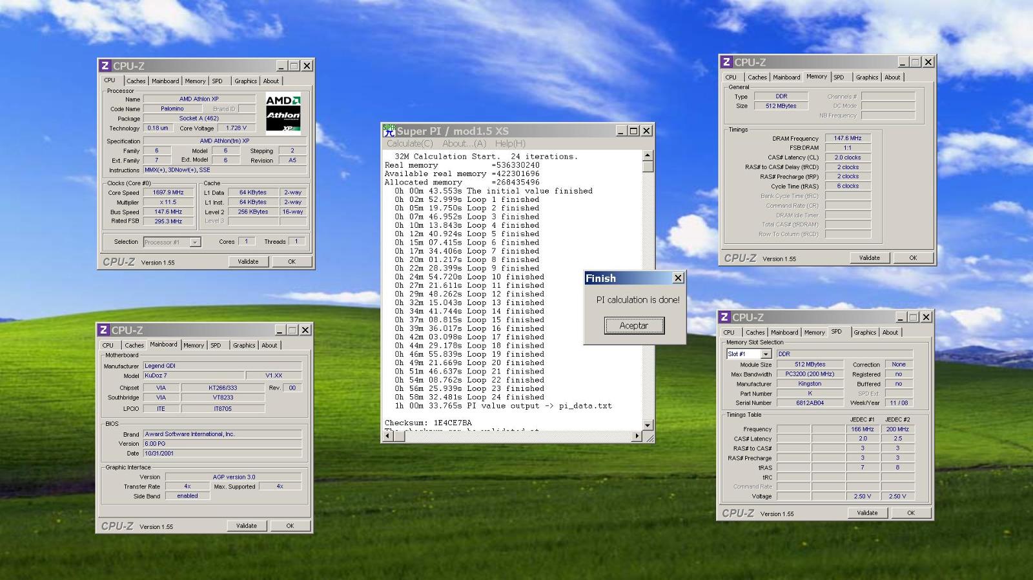Select Memory tab in SPD window
Image resolution: width=1033 pixels, height=580 pixels.
[814, 333]
